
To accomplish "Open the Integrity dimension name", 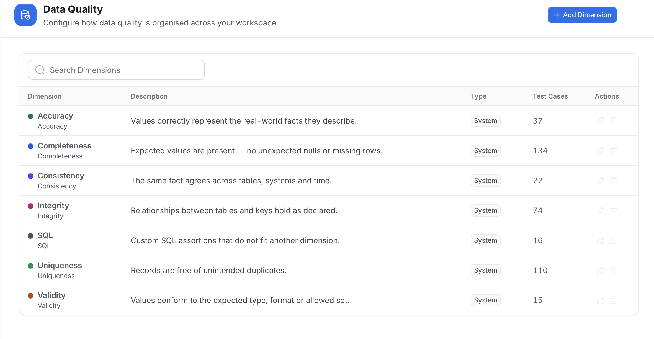I will point(53,206).
